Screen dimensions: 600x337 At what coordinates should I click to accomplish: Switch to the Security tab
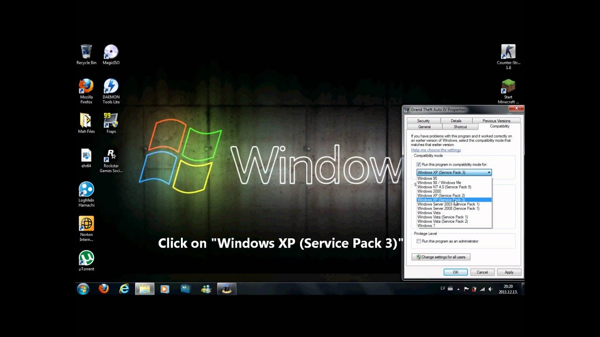(423, 121)
